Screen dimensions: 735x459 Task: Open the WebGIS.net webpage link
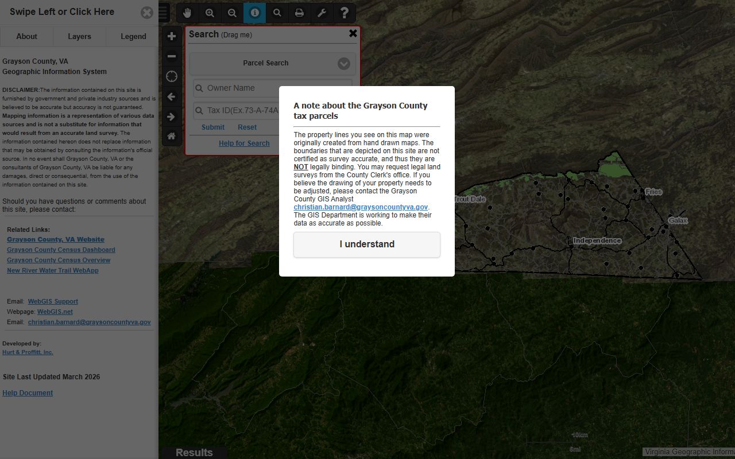click(55, 312)
